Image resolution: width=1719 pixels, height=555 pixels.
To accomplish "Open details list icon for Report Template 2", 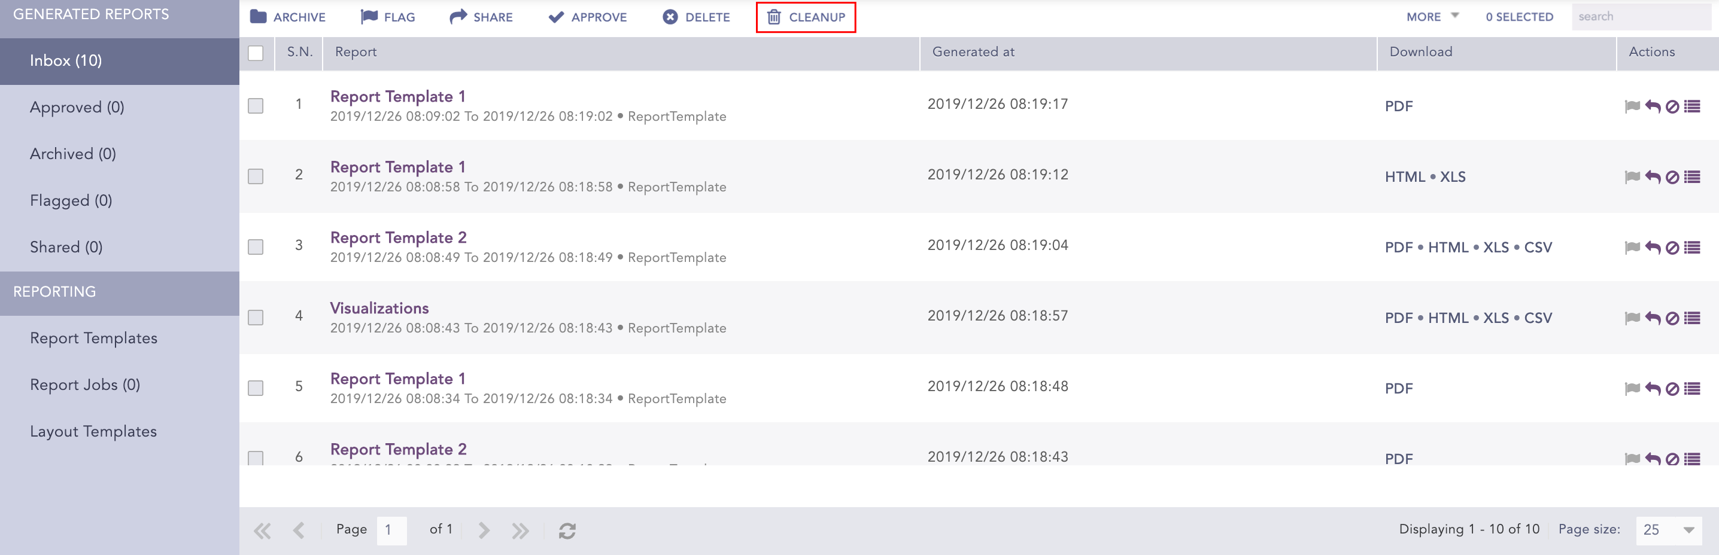I will pyautogui.click(x=1693, y=247).
